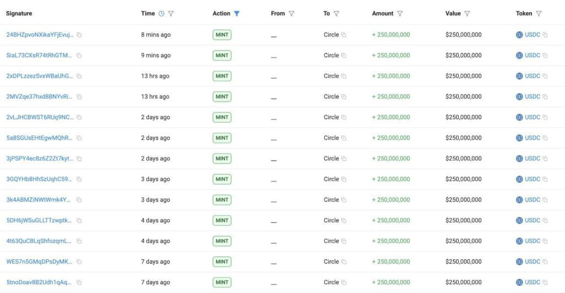This screenshot has width=565, height=293.
Task: Open transaction WES7n5GMqDPsDyMK
Action: [39, 262]
